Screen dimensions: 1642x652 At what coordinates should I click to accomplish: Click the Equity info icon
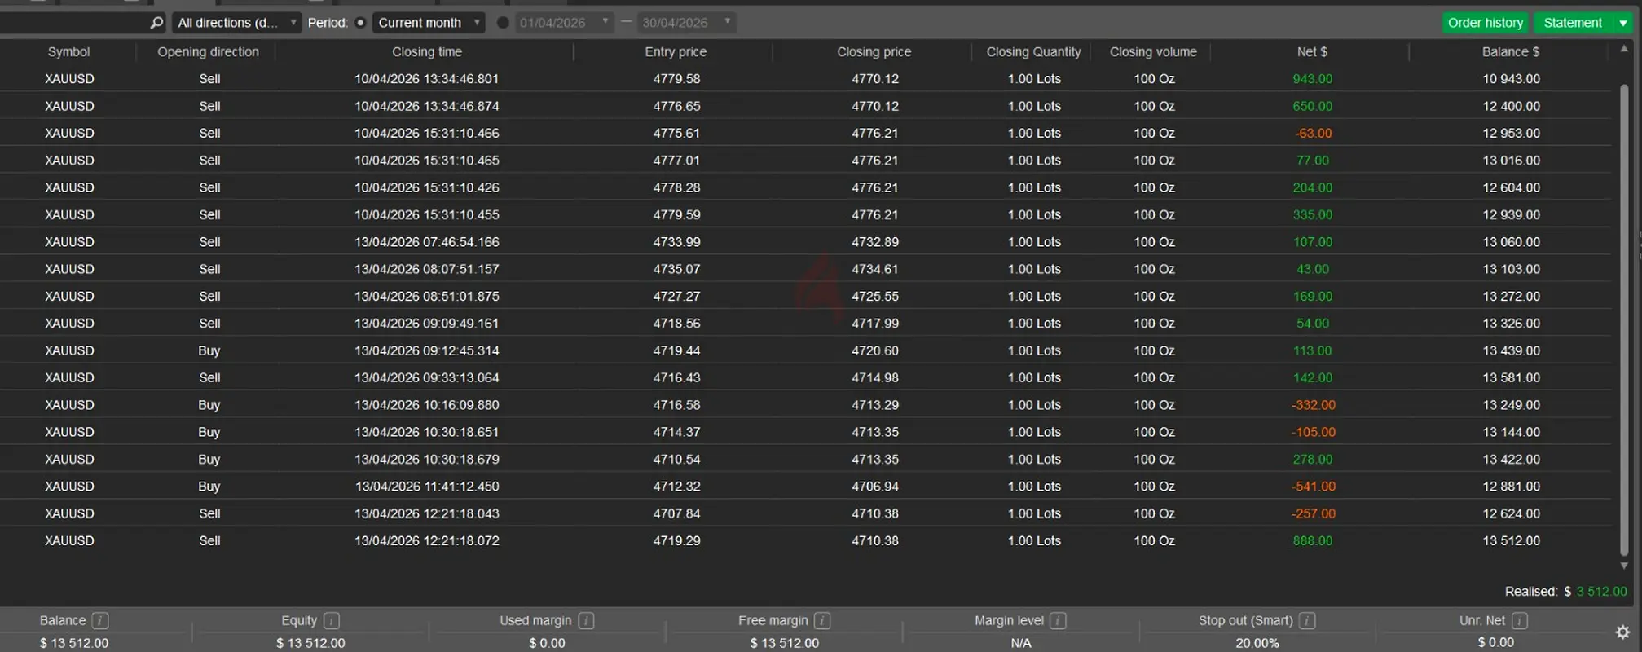pos(331,621)
